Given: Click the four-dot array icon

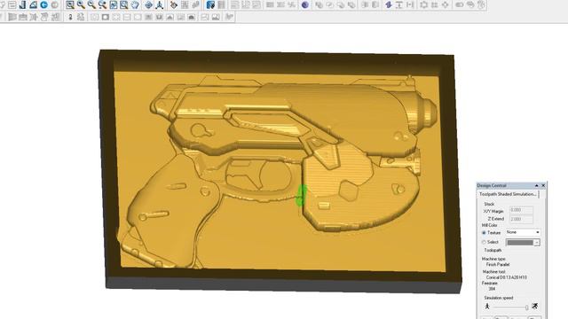Looking at the screenshot, I should [x=435, y=5].
